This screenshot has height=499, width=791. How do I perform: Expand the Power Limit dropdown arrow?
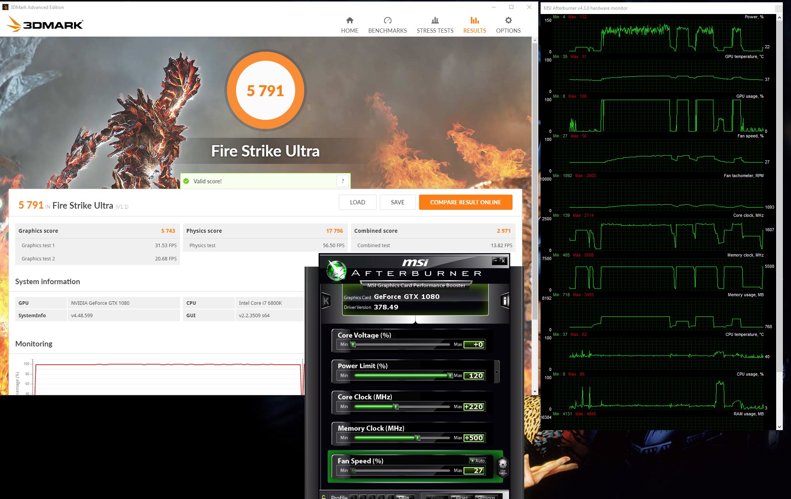coord(497,372)
